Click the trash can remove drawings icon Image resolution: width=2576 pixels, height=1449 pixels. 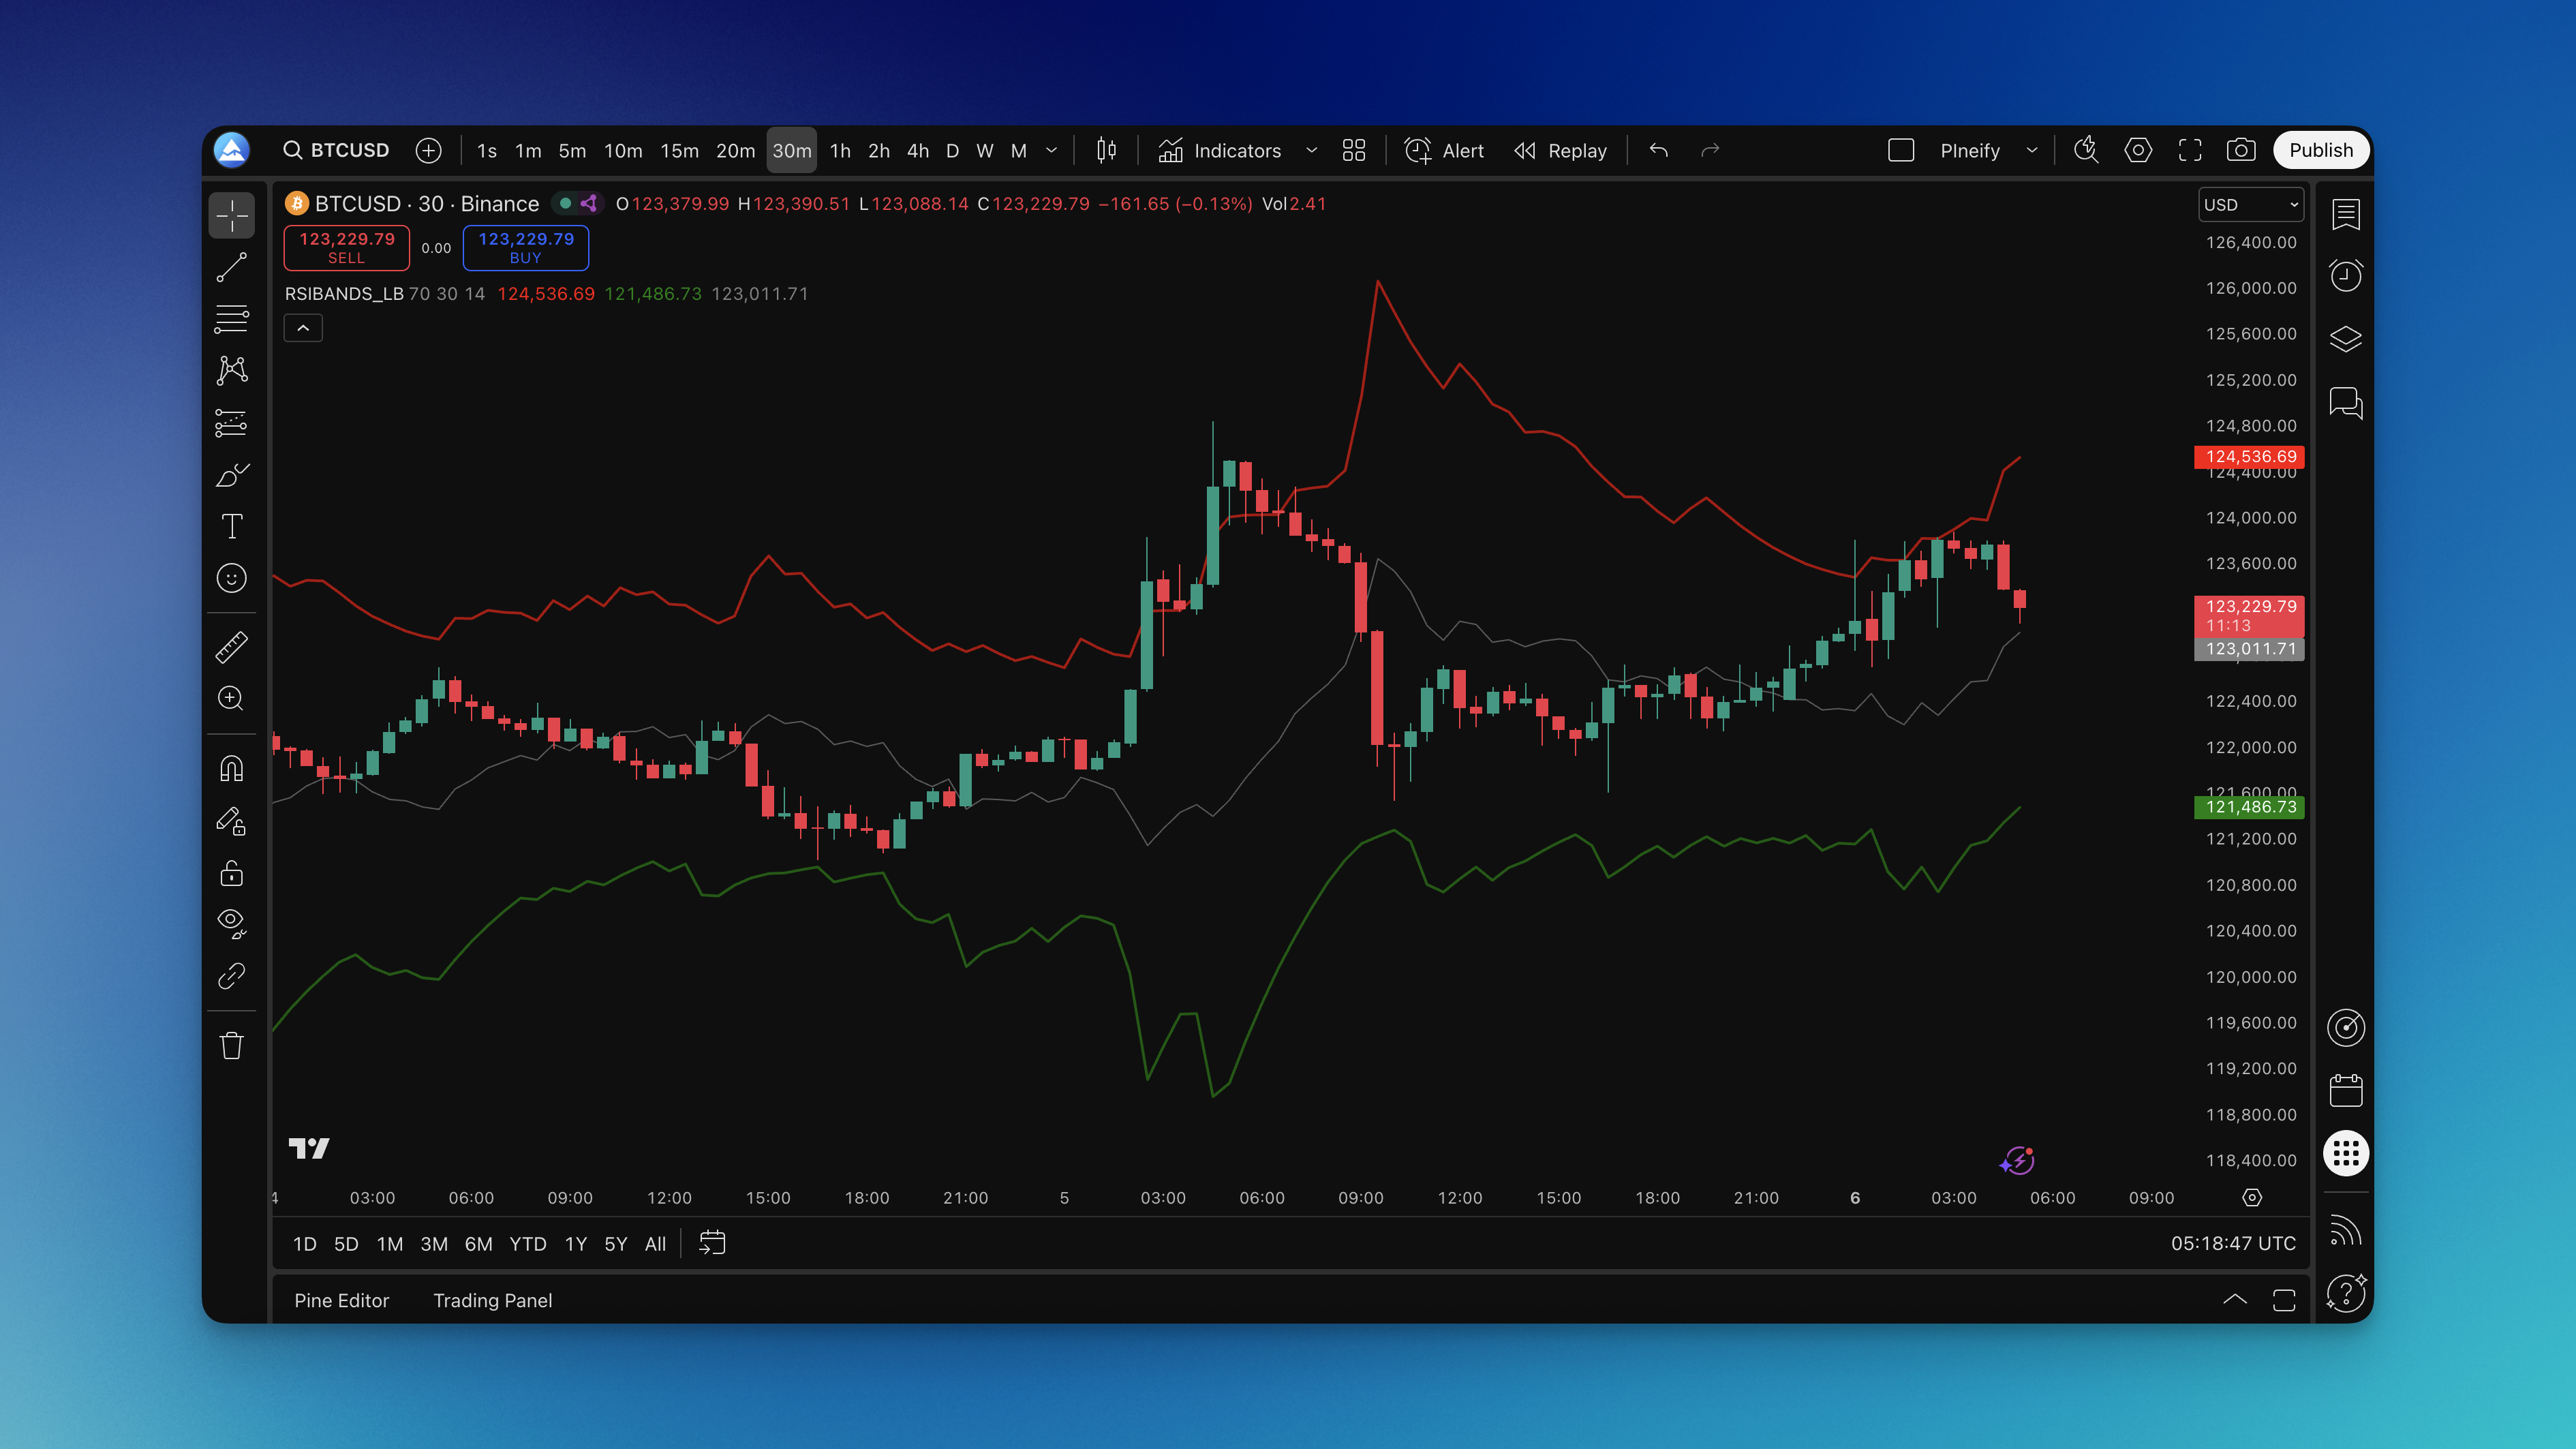(231, 1046)
